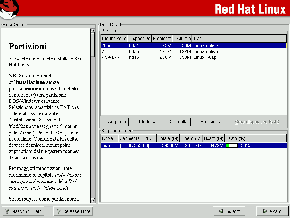Open the Release Note
290x218 pixels.
click(x=73, y=211)
